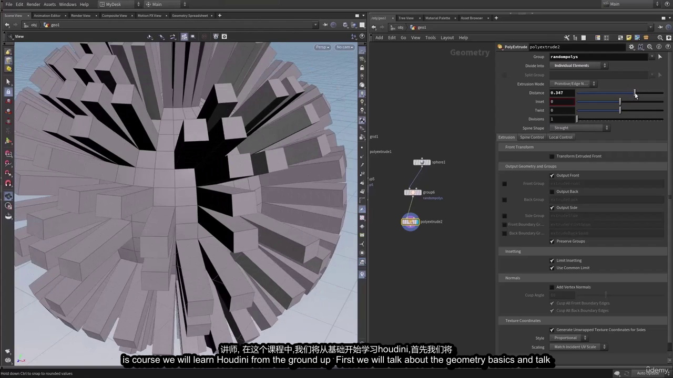Toggle Output Front checkbox
Viewport: 673px width, 378px height.
click(552, 175)
